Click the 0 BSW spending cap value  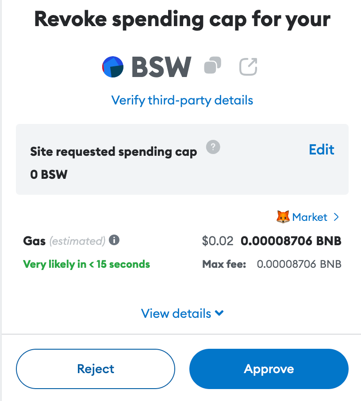click(49, 174)
